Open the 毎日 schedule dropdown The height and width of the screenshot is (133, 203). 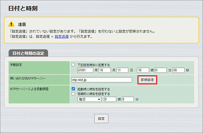click(x=89, y=99)
